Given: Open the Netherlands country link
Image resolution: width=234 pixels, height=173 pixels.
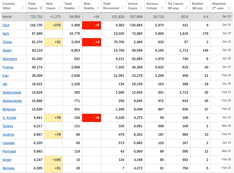Looking at the screenshot, I should click(x=12, y=101).
